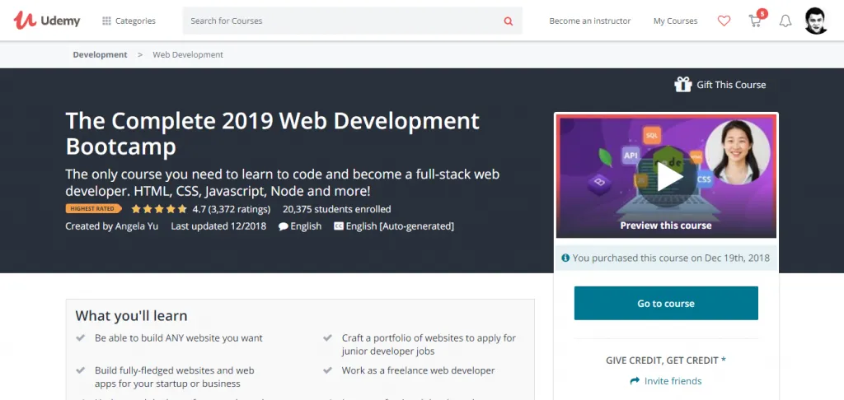
Task: Click the Go to course button
Action: 666,303
